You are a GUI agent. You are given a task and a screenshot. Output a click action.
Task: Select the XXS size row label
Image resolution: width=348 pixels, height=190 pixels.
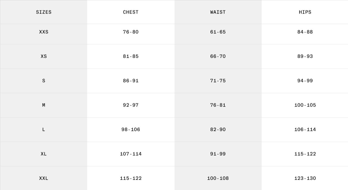(44, 32)
